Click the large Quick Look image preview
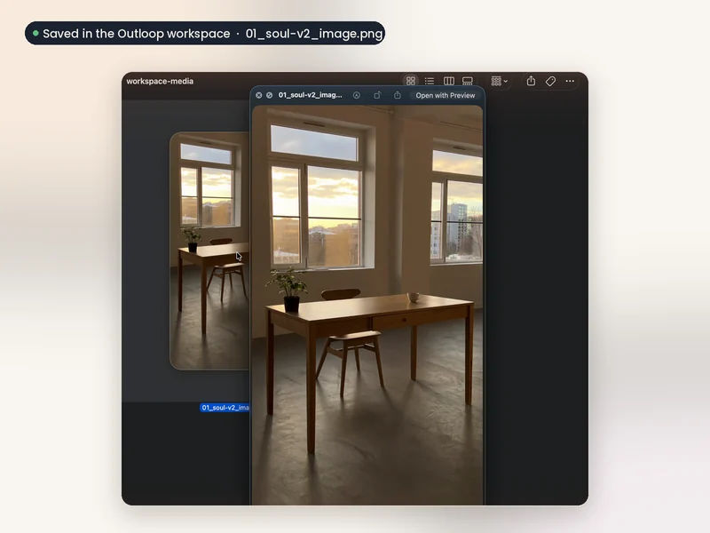Image resolution: width=710 pixels, height=533 pixels. tap(367, 305)
